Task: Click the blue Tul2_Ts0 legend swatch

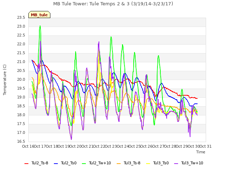Action: click(x=56, y=164)
